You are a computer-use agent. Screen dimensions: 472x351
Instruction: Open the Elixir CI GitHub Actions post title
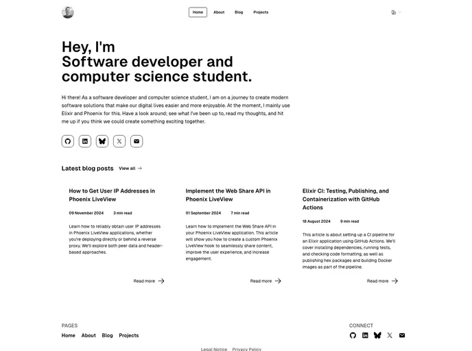[x=346, y=199]
